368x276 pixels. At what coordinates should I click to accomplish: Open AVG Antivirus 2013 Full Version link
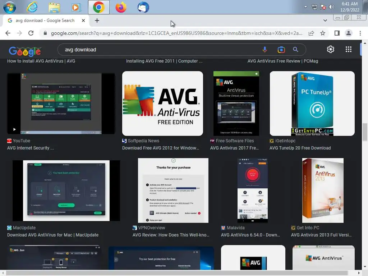321,235
